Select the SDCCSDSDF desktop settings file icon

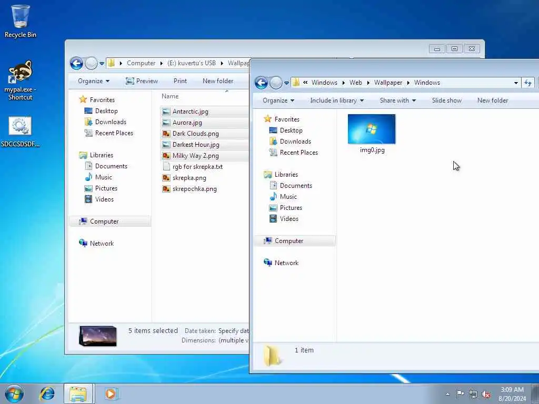pyautogui.click(x=21, y=132)
